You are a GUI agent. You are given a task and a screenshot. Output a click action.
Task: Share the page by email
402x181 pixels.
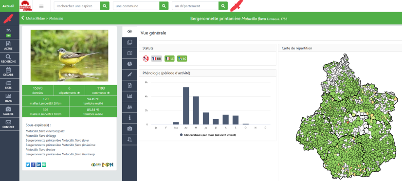coord(44,164)
